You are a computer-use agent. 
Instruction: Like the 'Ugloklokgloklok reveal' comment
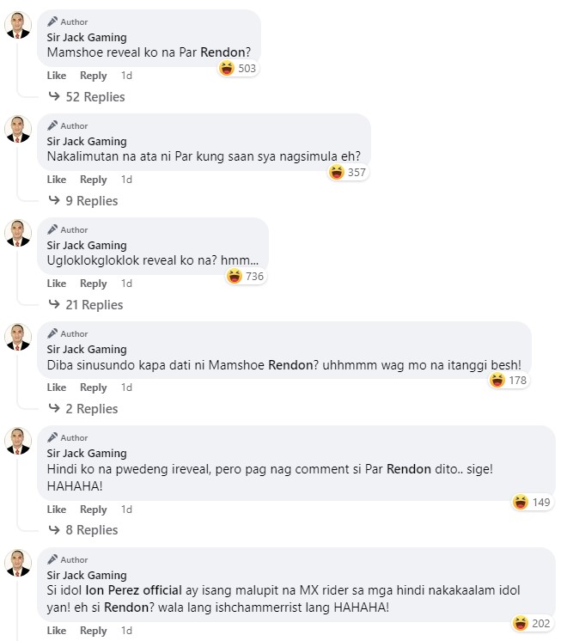pos(57,284)
